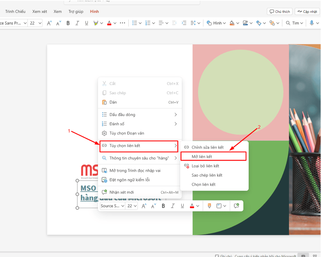Click Mở liên kết option

(x=213, y=156)
